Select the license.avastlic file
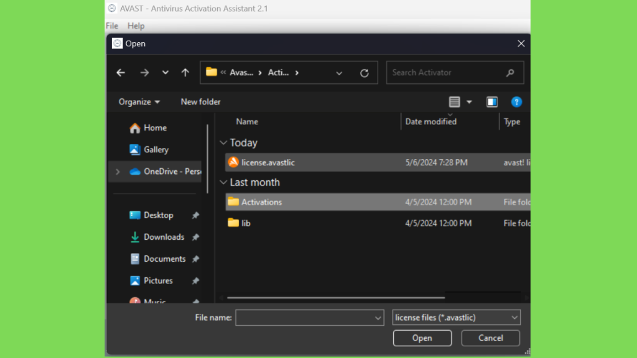This screenshot has height=358, width=637. point(378,162)
